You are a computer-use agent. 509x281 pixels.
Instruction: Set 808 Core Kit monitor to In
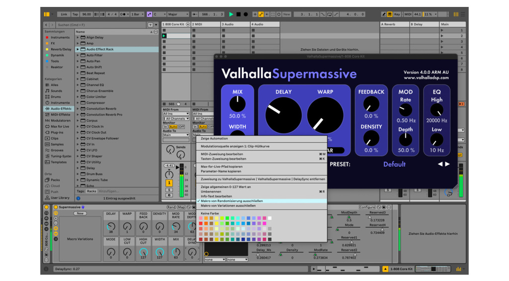(x=166, y=127)
